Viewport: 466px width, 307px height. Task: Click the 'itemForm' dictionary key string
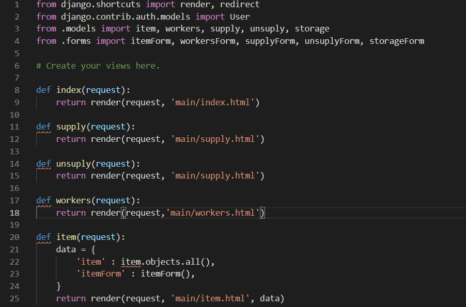tap(101, 274)
